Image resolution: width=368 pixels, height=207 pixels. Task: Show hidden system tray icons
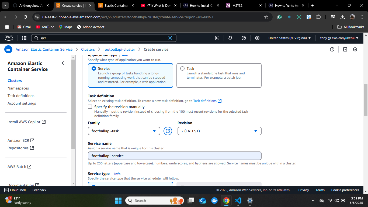[x=313, y=201]
